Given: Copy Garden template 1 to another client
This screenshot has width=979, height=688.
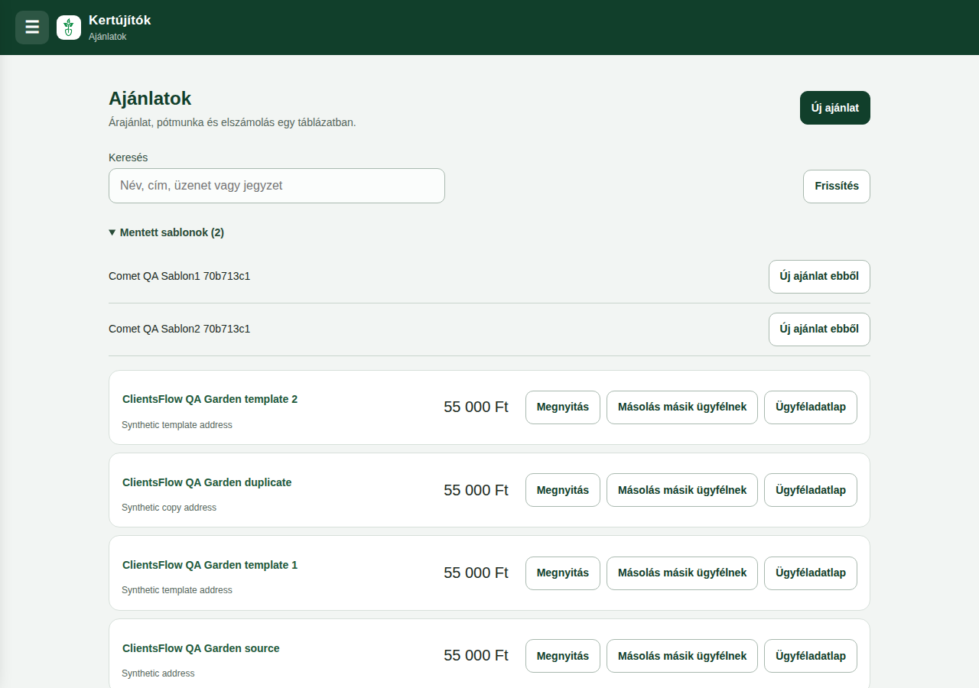Looking at the screenshot, I should 682,573.
